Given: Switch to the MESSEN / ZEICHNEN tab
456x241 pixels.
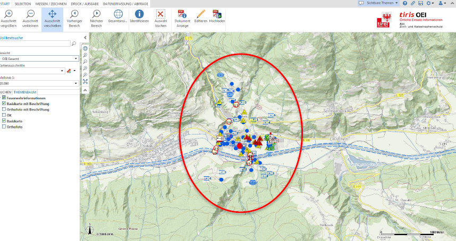Looking at the screenshot, I should pyautogui.click(x=50, y=3).
